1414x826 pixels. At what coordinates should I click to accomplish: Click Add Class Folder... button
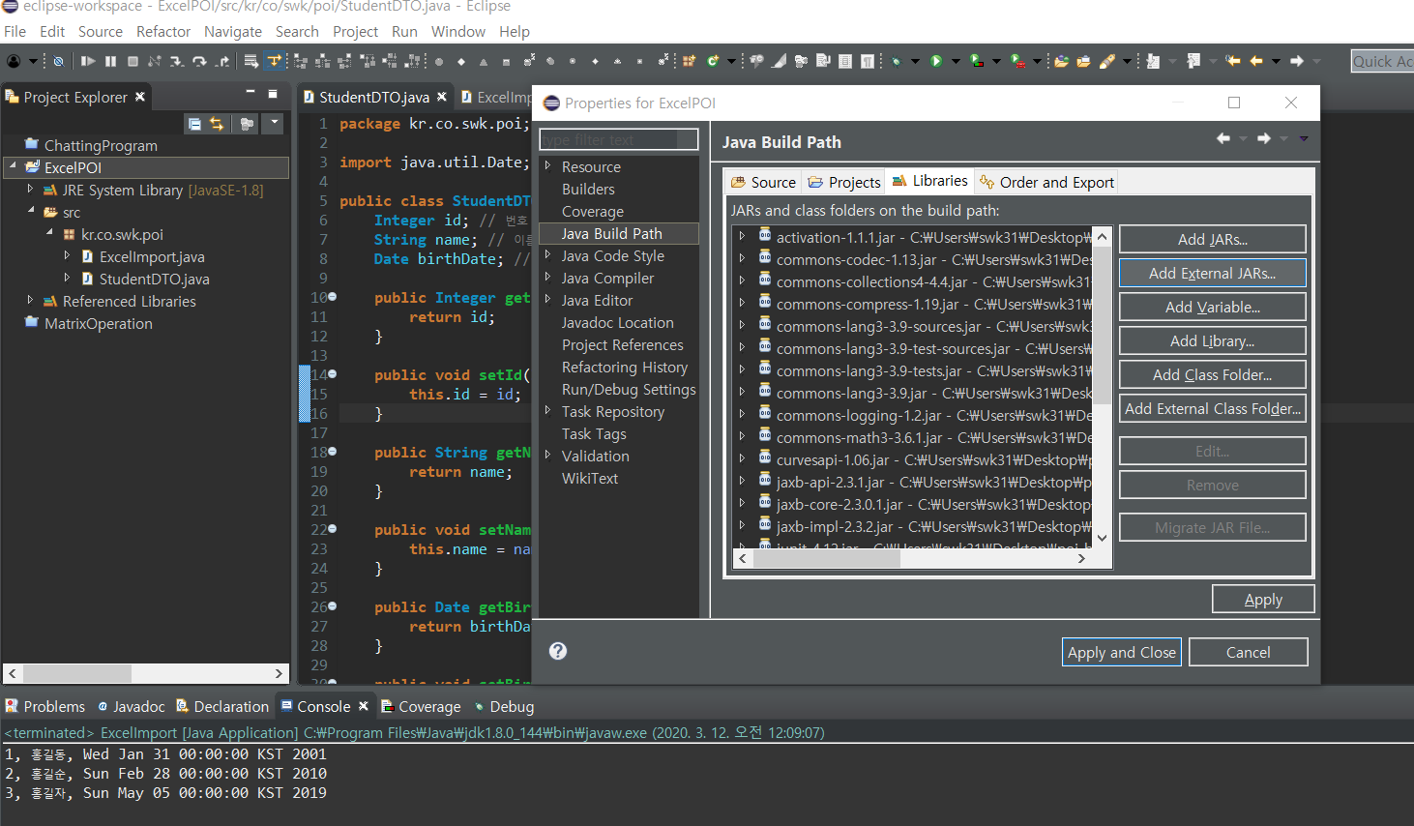point(1213,374)
